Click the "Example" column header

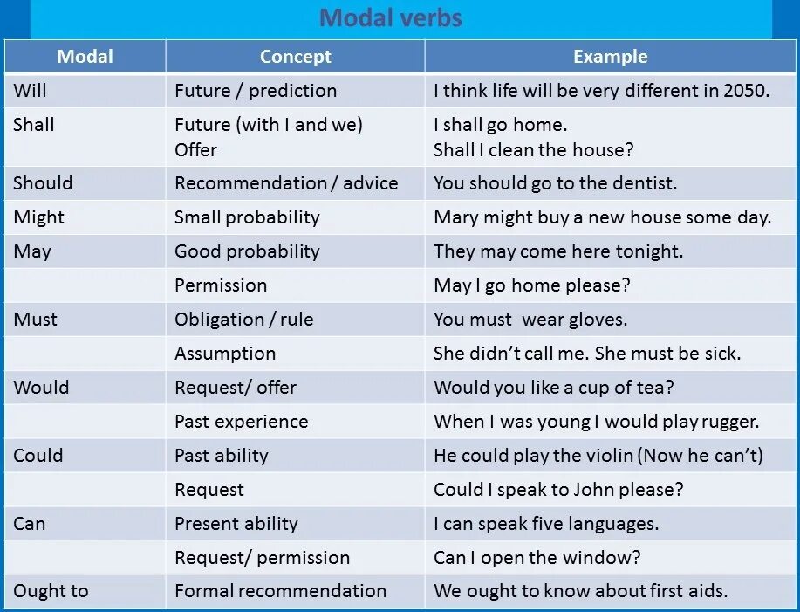pos(610,57)
